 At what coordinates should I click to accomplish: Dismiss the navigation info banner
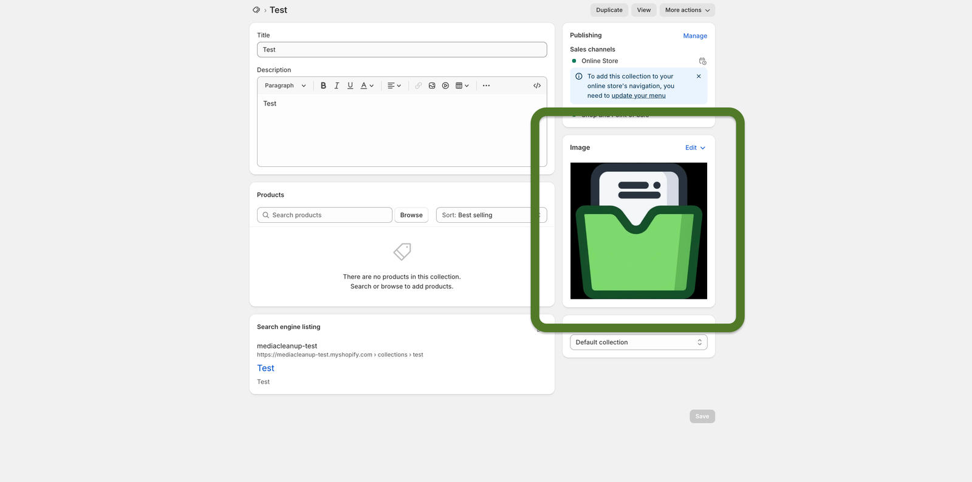[699, 76]
